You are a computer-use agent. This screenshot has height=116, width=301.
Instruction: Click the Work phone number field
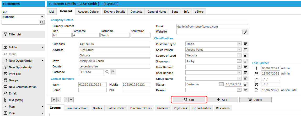tap(93, 85)
